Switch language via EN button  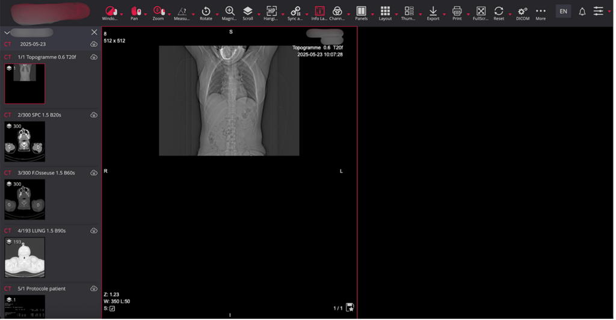tap(563, 11)
